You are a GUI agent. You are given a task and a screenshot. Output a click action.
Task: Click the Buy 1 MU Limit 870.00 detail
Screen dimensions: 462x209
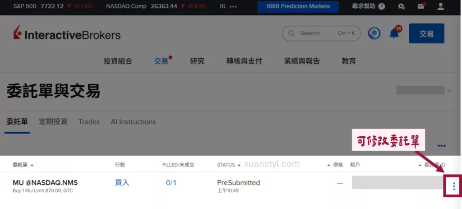[43, 191]
